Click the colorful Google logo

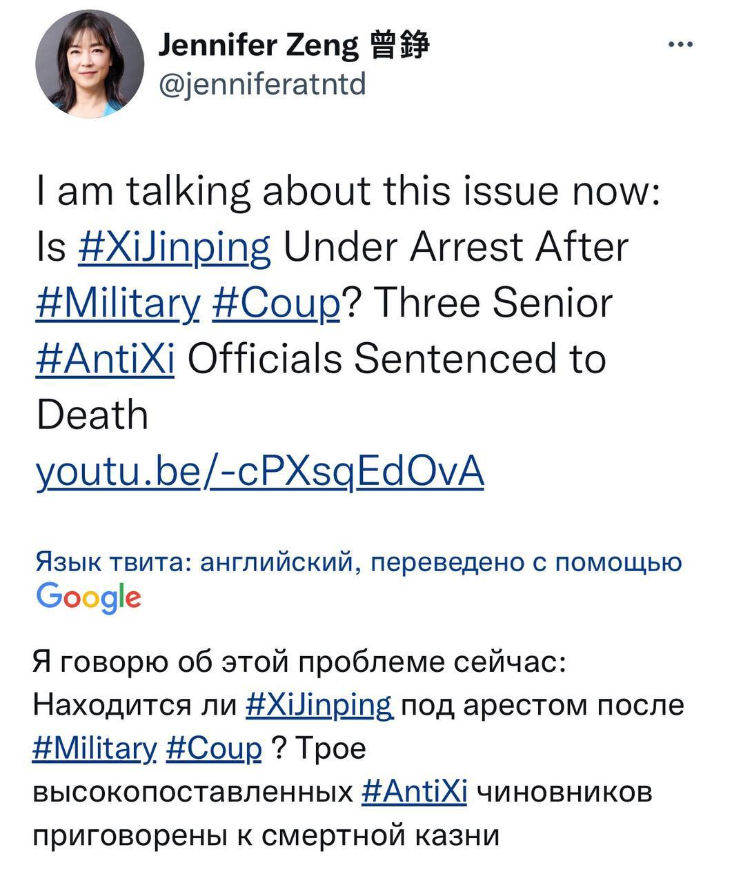[x=88, y=597]
